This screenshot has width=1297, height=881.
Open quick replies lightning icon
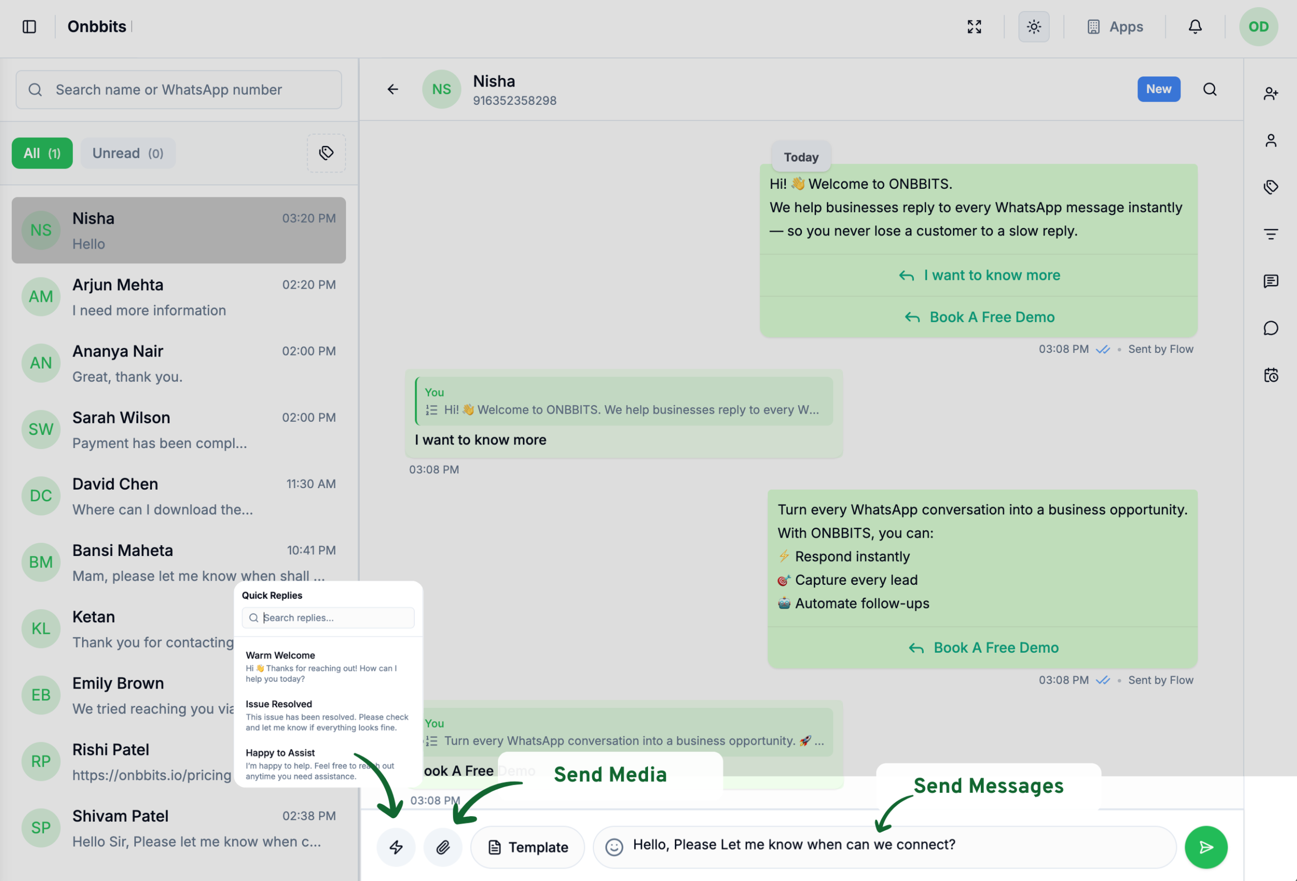(396, 848)
